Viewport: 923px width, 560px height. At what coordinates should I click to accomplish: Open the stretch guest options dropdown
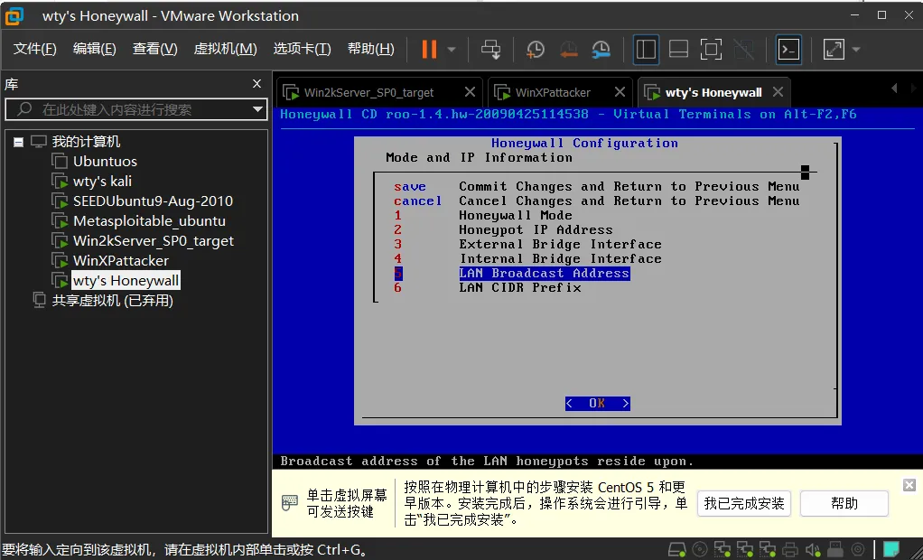(x=856, y=50)
